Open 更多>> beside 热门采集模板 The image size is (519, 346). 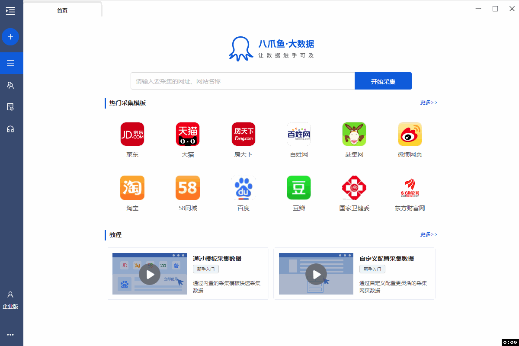pyautogui.click(x=429, y=103)
